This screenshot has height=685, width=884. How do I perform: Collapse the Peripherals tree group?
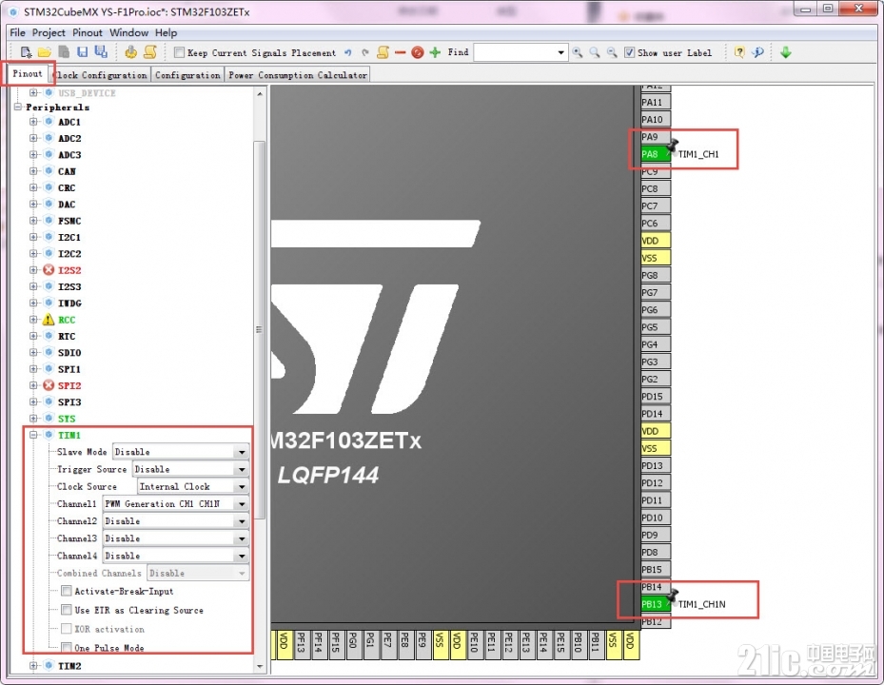click(18, 108)
